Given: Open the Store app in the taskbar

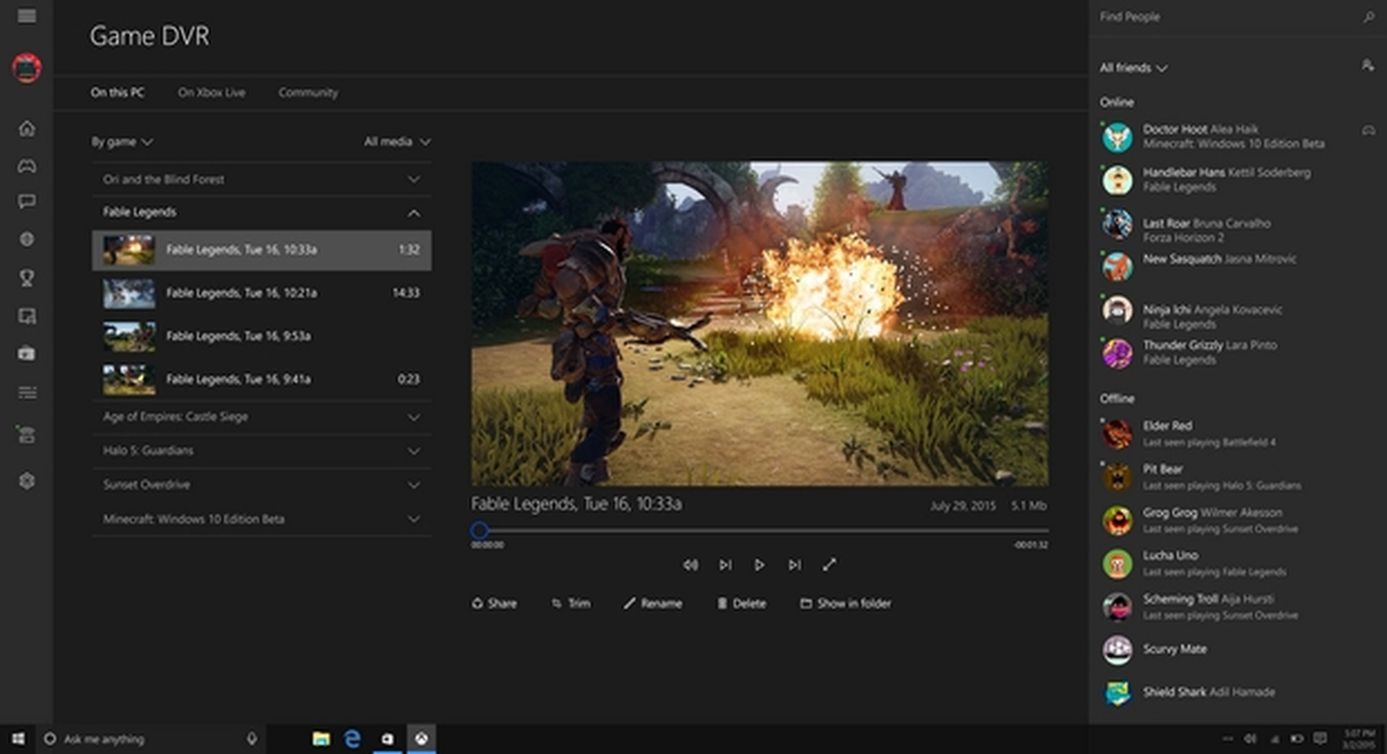Looking at the screenshot, I should pyautogui.click(x=387, y=738).
